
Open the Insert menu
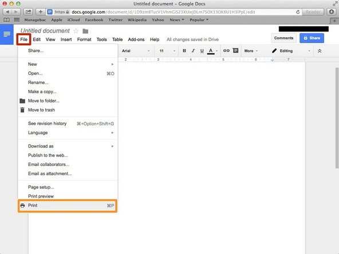click(66, 39)
